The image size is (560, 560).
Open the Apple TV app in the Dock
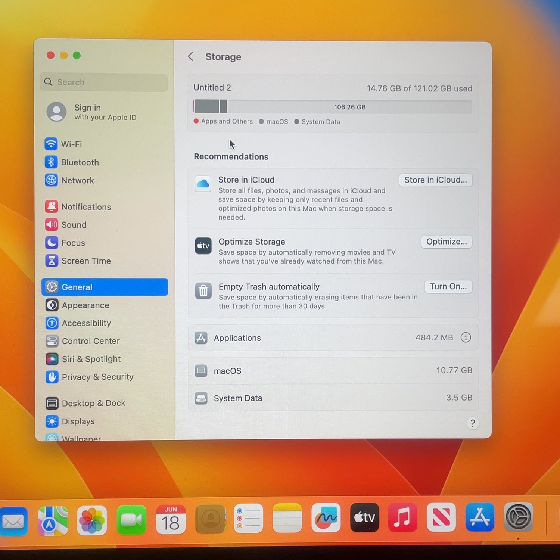click(365, 517)
